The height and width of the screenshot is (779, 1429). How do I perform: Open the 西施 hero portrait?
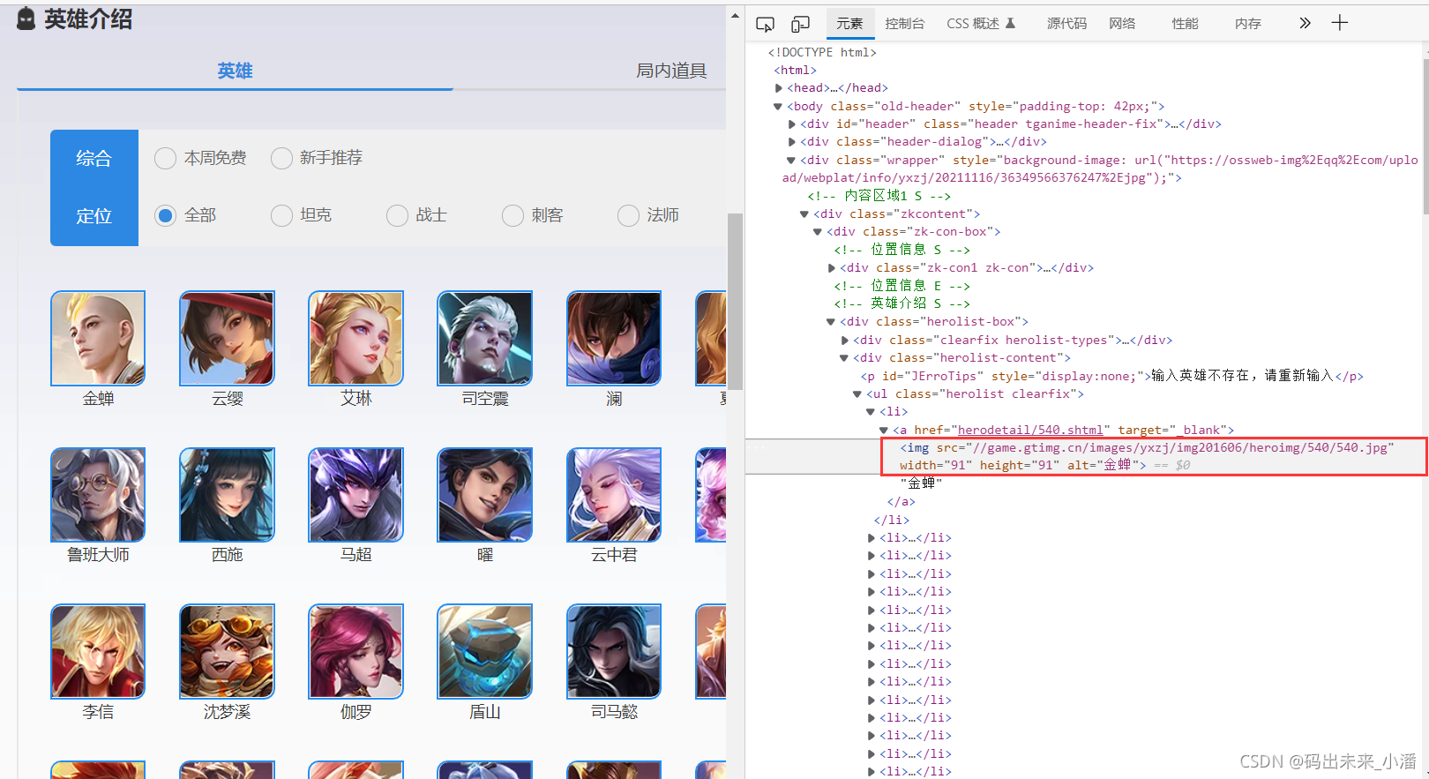(x=227, y=495)
